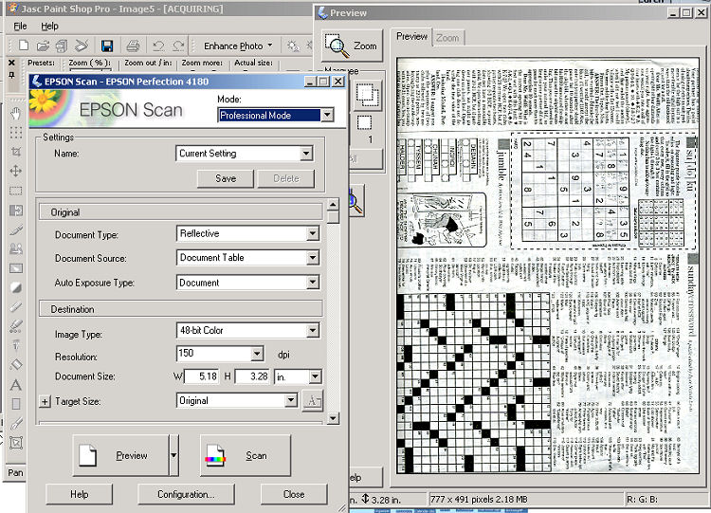Select the Text tool in left toolbar

coord(15,385)
